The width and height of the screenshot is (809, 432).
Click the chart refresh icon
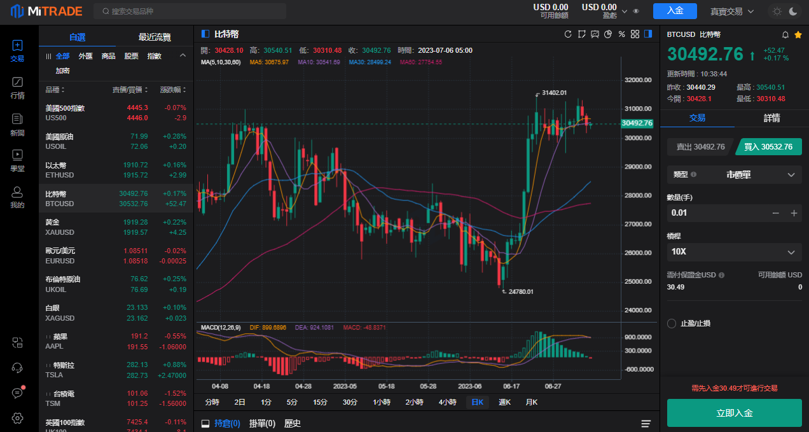tap(568, 34)
